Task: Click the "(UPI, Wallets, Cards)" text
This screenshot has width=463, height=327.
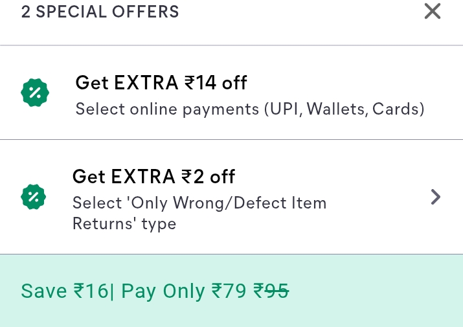Action: pos(343,109)
